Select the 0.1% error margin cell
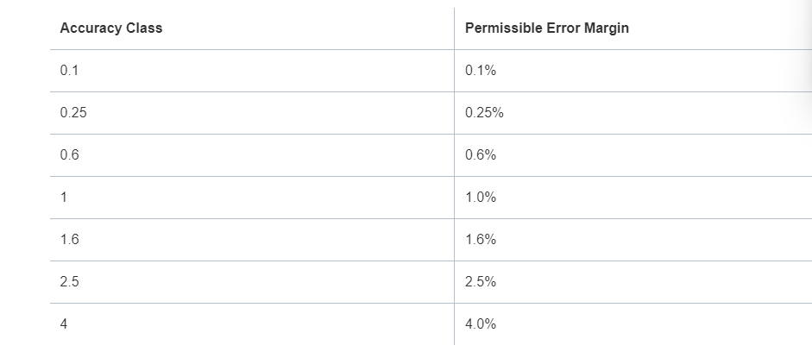 [480, 71]
